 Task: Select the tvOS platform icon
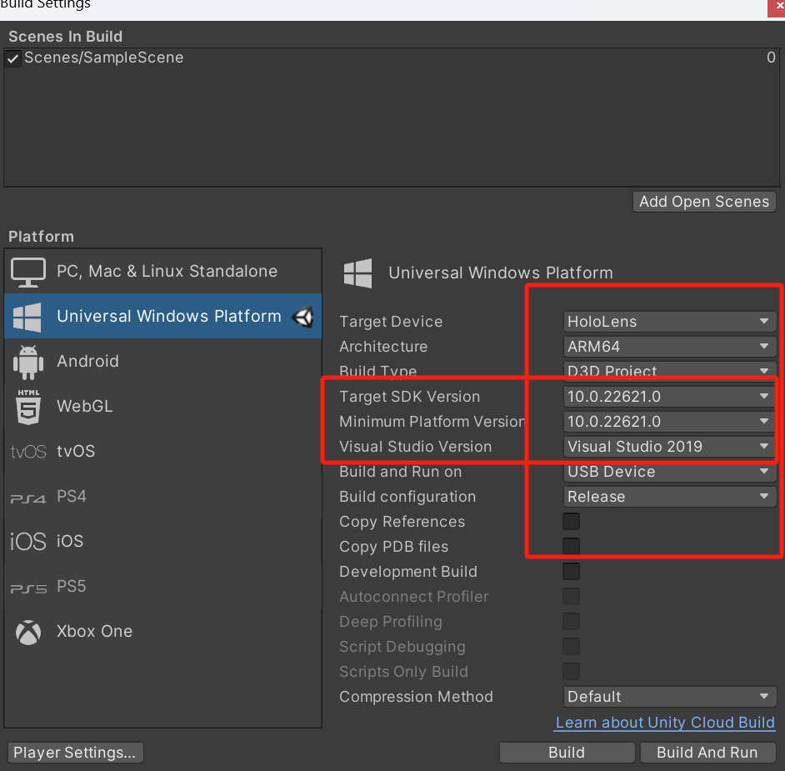pyautogui.click(x=28, y=452)
